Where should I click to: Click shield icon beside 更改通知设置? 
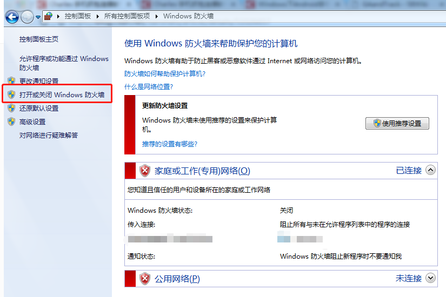pyautogui.click(x=11, y=80)
